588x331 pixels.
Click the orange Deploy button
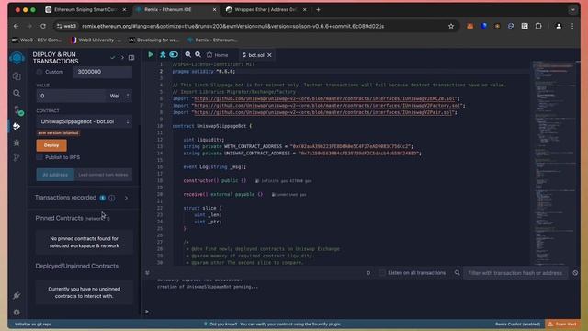[x=51, y=145]
